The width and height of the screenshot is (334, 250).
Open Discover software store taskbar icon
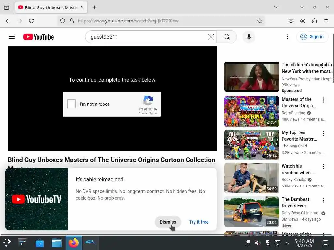[39, 243]
